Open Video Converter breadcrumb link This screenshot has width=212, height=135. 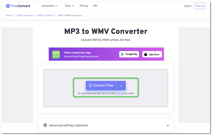pos(25,15)
